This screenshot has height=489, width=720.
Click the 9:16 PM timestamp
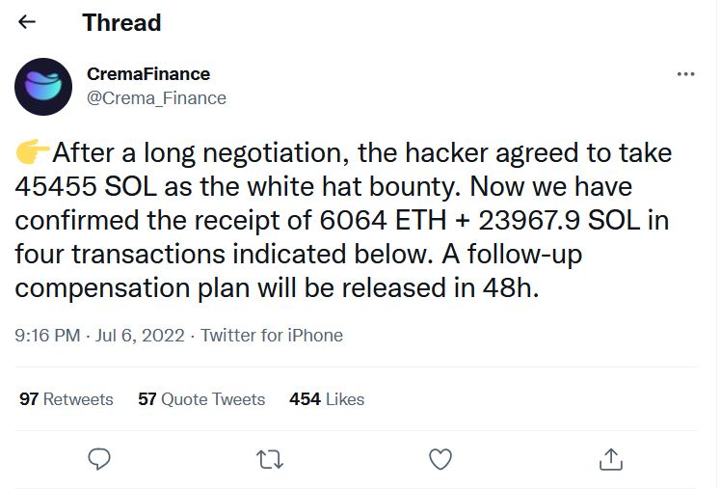coord(47,336)
